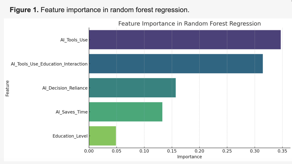Select the 0.05 x-axis tick label
Image resolution: width=292 pixels, height=164 pixels.
click(x=116, y=151)
